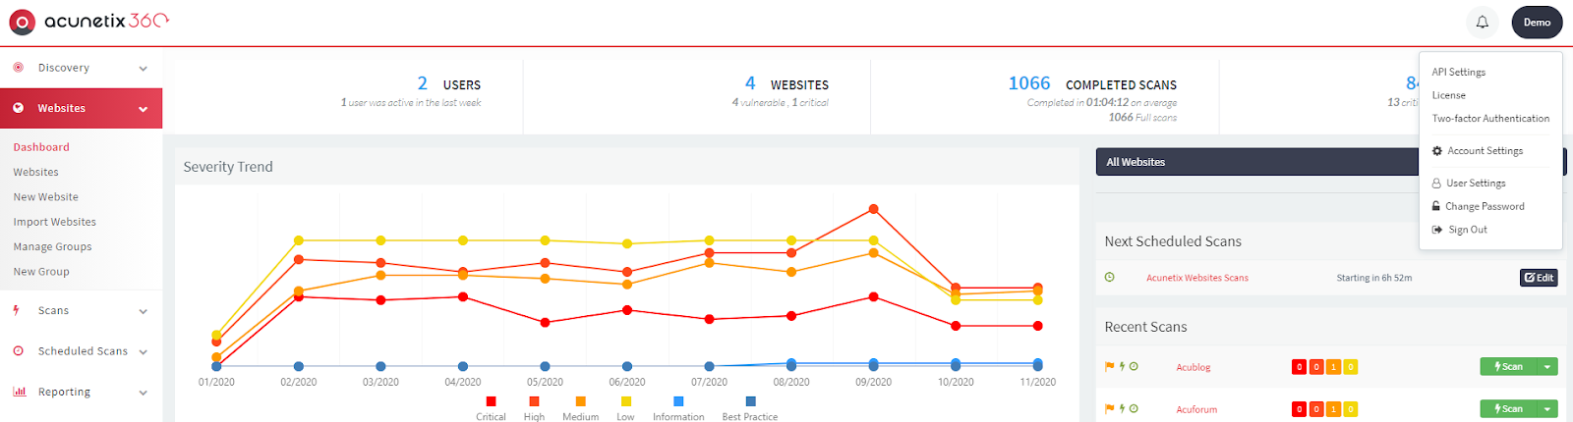Click the 11/2020 axis label
This screenshot has width=1573, height=422.
(1037, 382)
